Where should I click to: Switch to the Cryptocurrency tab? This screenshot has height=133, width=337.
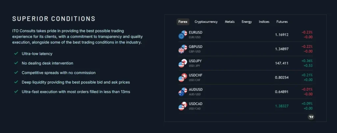tap(206, 22)
